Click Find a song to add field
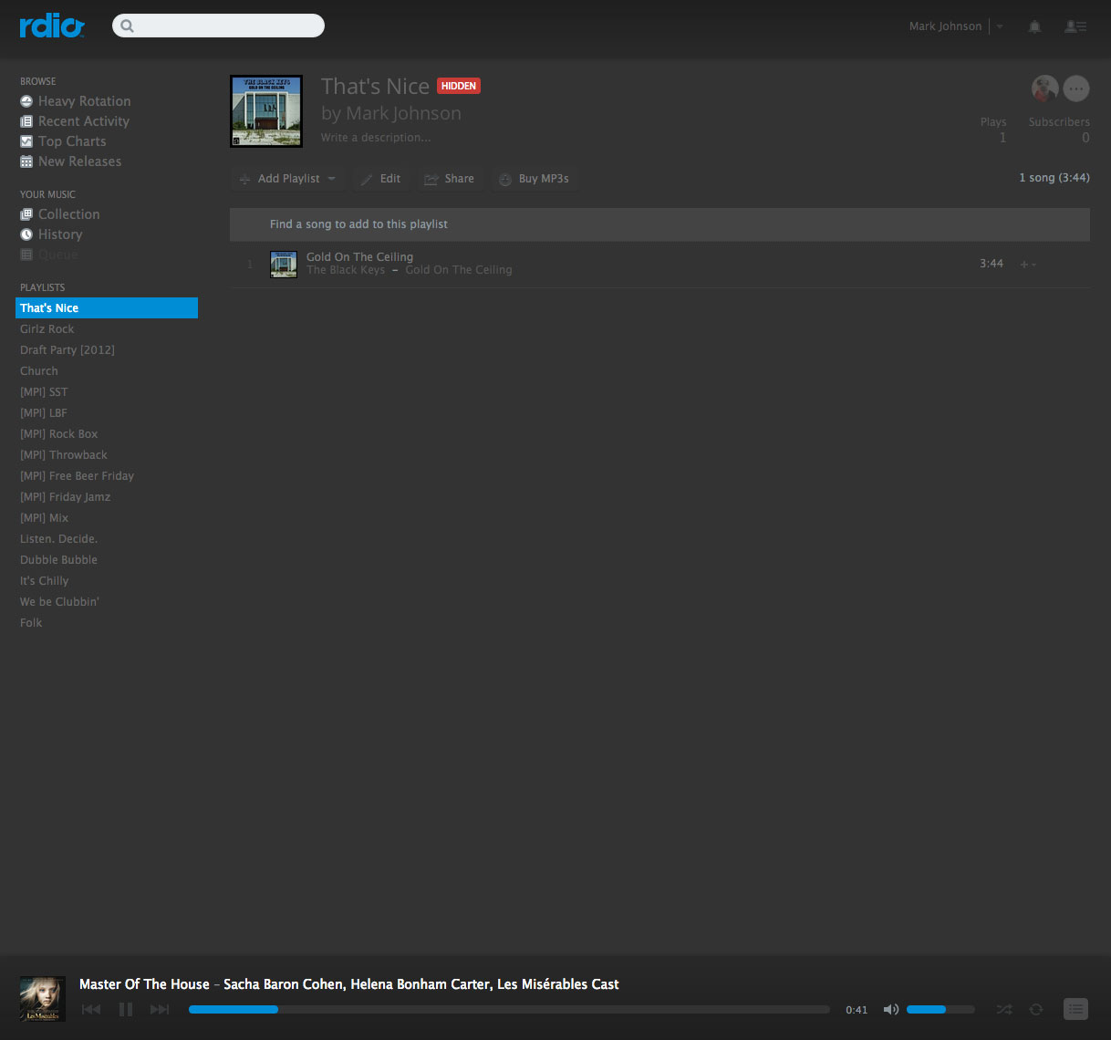This screenshot has width=1111, height=1040. pyautogui.click(x=659, y=224)
